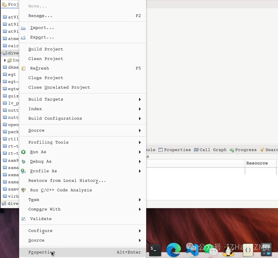Click the Search view flashlight icon

[x=262, y=150]
